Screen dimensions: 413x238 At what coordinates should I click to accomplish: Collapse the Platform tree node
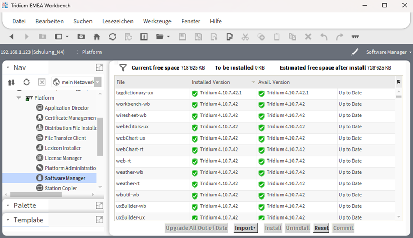pyautogui.click(x=19, y=98)
